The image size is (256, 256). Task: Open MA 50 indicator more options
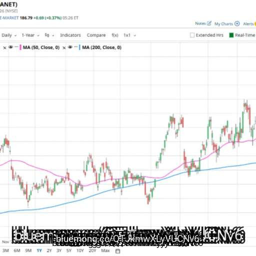point(16,47)
